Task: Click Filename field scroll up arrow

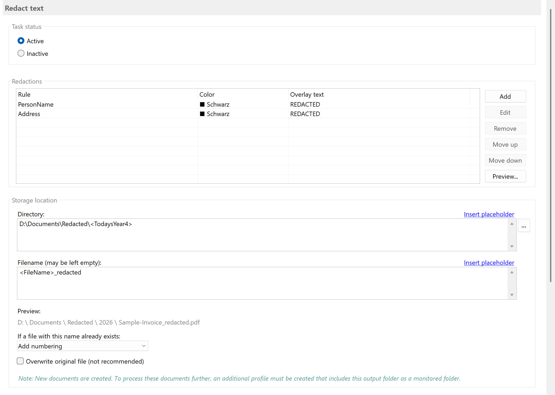Action: click(x=511, y=272)
